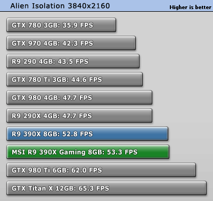Viewport: 213px width, 201px height.
Task: Select the R9 290 4GB 43.5 FPS bar
Action: (73, 61)
